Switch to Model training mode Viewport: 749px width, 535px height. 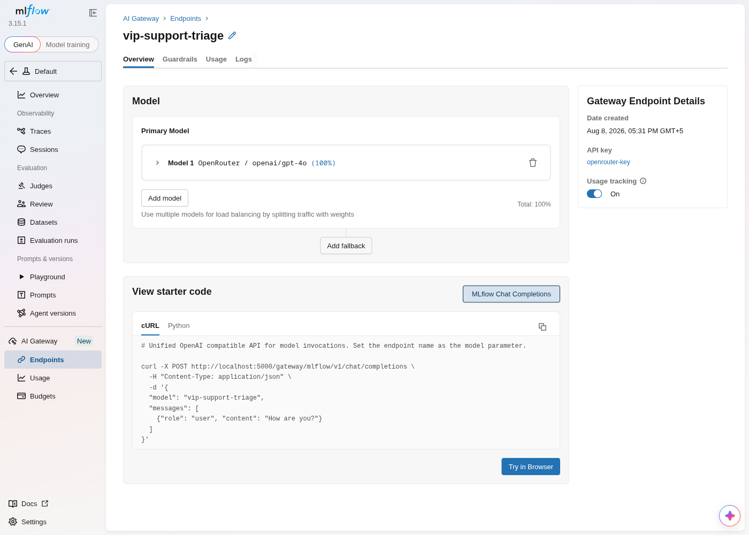click(68, 44)
